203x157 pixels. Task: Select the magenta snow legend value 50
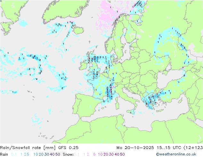[122, 154]
